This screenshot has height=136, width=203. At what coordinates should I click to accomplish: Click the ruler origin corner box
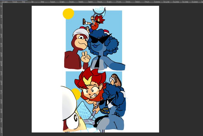1,2
